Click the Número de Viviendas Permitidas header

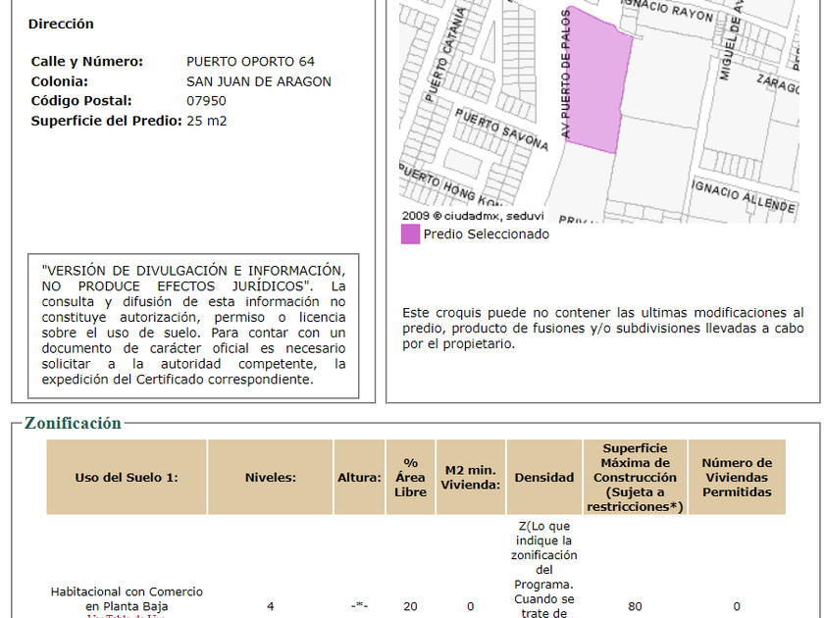click(737, 478)
